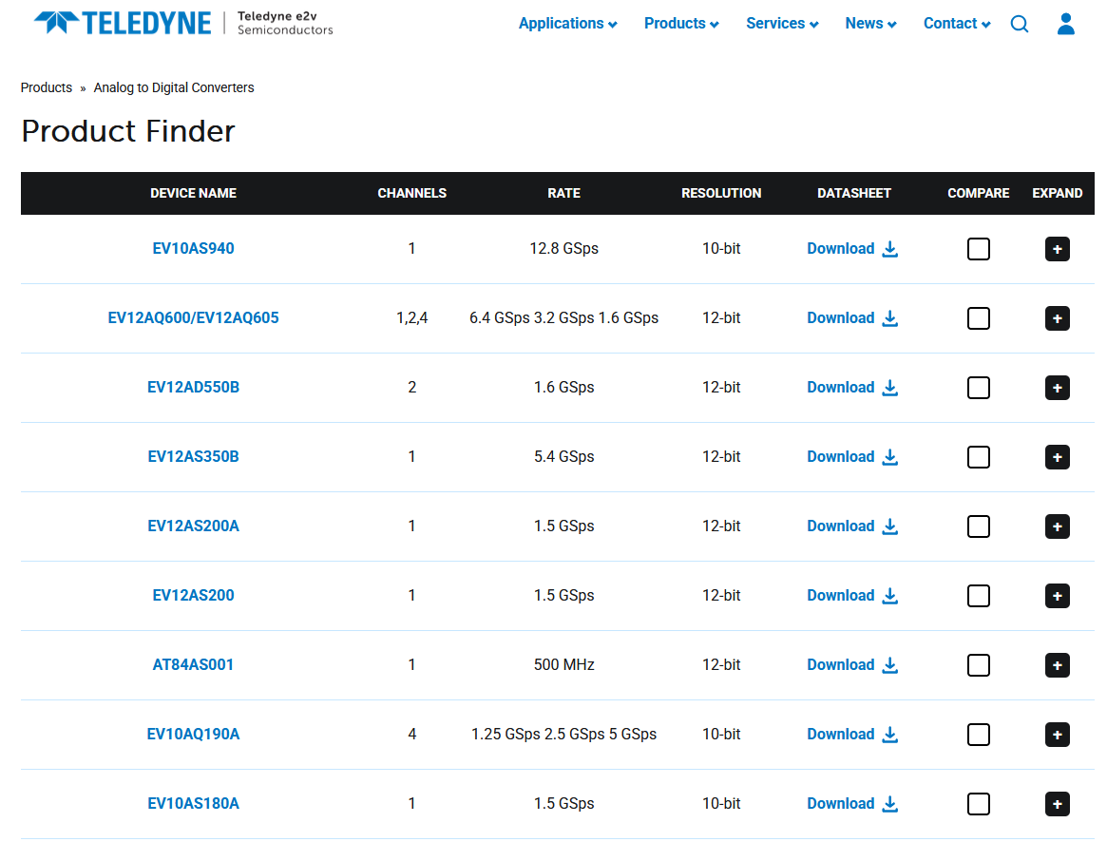Click the RESOLUTION column header
The image size is (1107, 842).
click(721, 193)
